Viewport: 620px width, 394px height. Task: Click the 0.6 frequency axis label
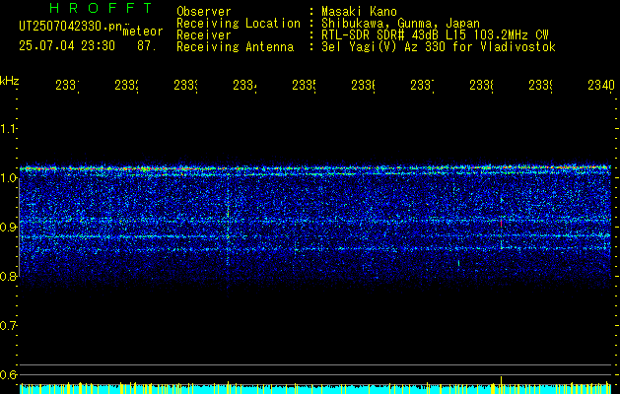[8, 374]
